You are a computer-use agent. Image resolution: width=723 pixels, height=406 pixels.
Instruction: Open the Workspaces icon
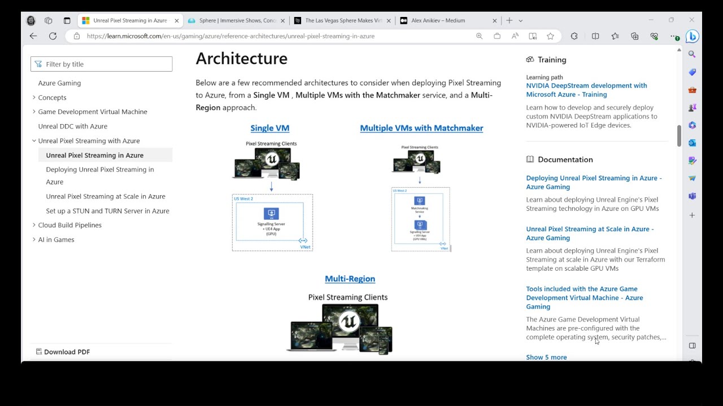49,20
